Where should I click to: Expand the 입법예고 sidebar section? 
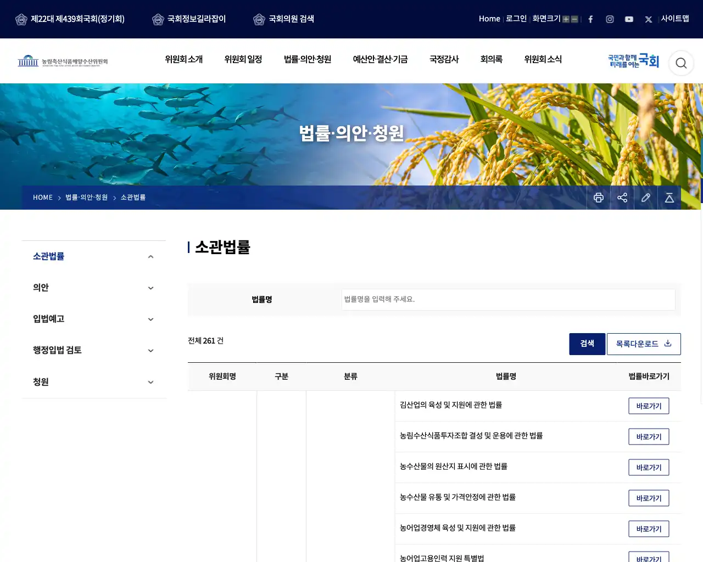click(94, 319)
